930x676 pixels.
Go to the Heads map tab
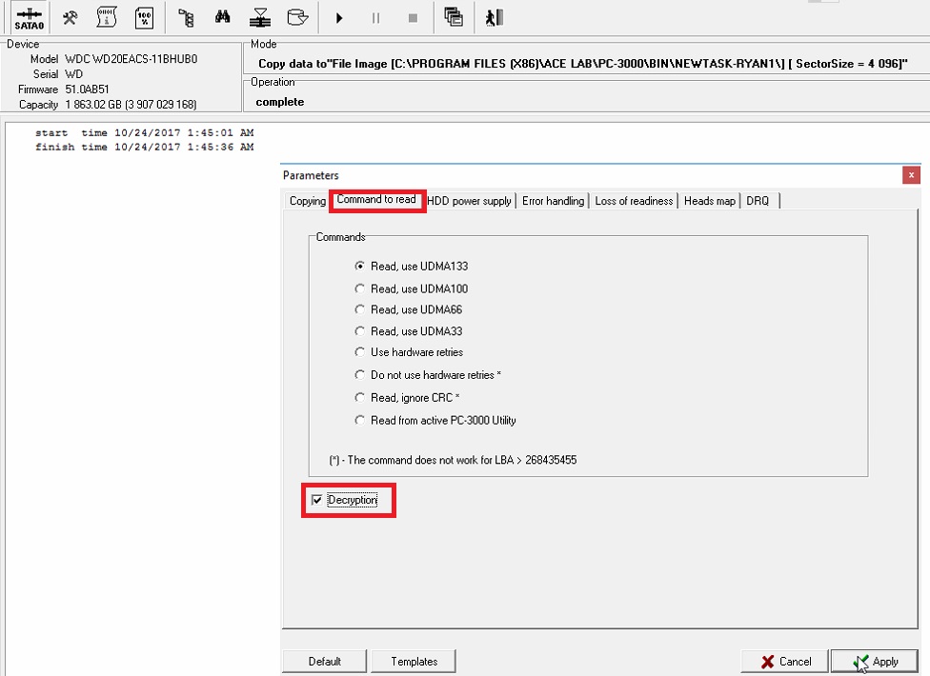click(709, 201)
